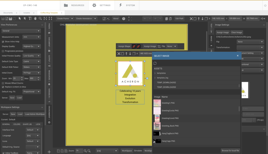Image resolution: width=268 pixels, height=154 pixels.
Task: Open Initial Zoom Fit Page dropdown
Action: [x=31, y=73]
